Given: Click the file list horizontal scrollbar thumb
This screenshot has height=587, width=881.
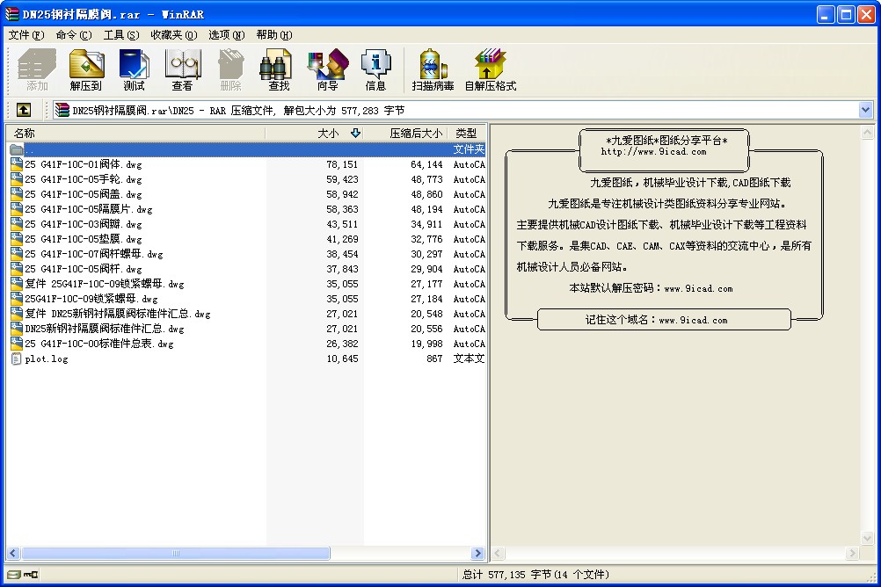Looking at the screenshot, I should [x=176, y=554].
